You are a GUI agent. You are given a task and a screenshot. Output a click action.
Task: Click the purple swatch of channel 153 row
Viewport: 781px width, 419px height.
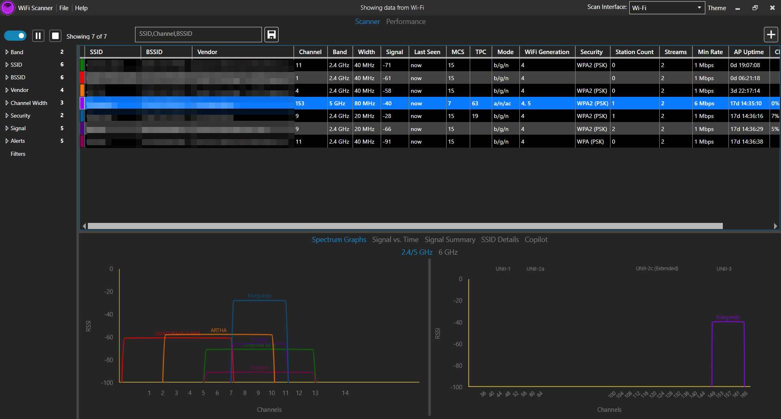[x=82, y=103]
